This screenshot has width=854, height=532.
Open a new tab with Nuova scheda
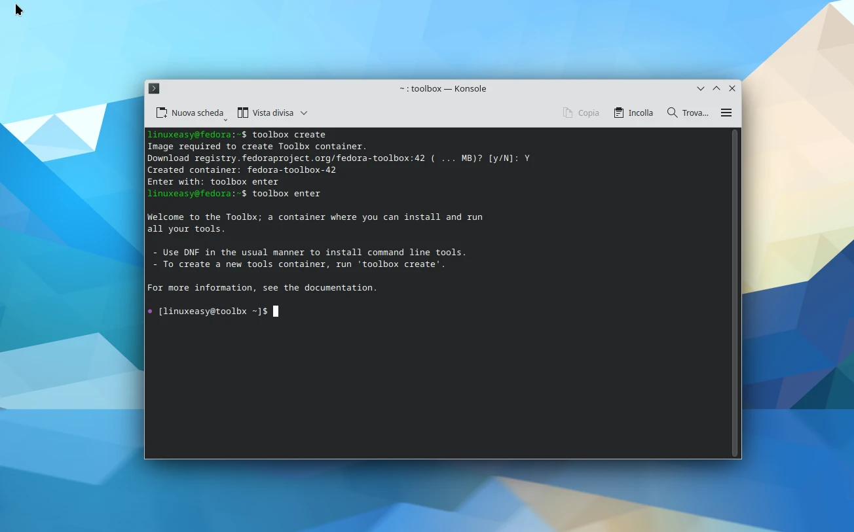pyautogui.click(x=189, y=113)
